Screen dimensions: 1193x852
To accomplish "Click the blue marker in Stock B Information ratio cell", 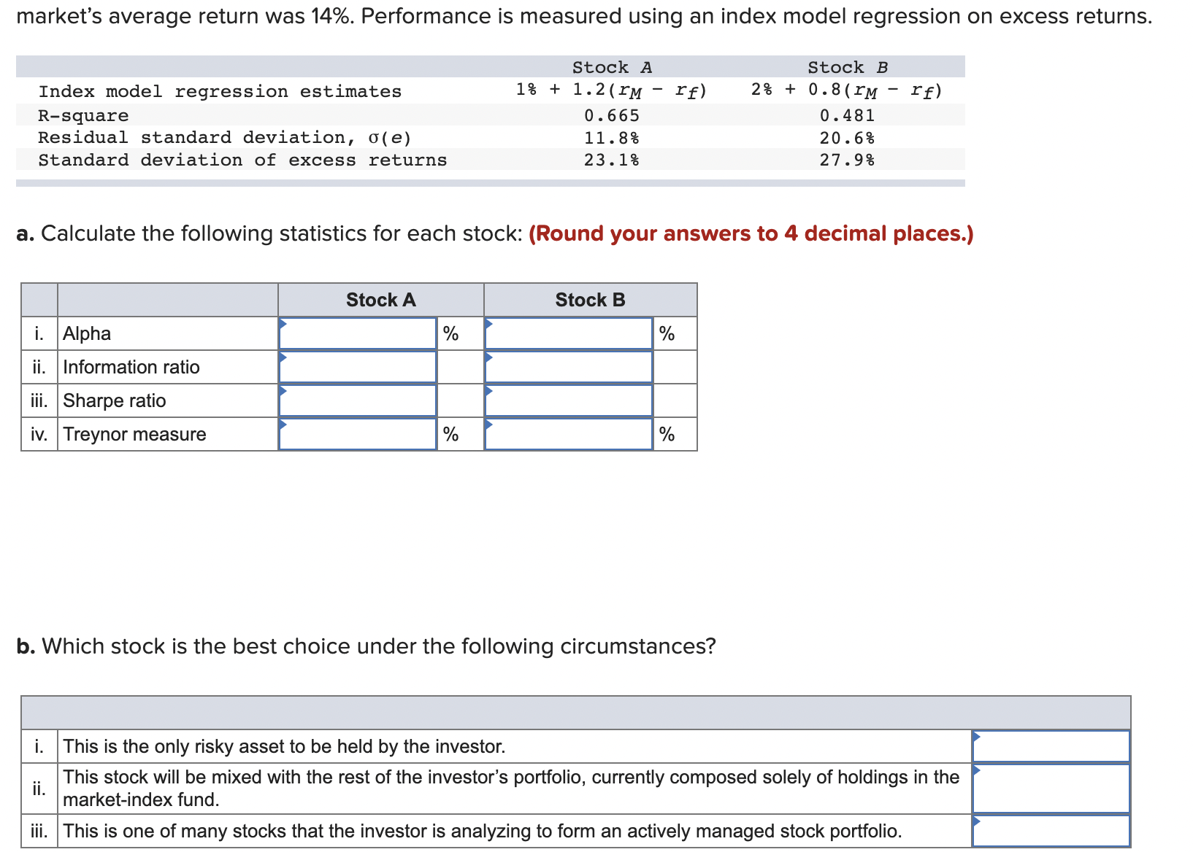I will coord(491,358).
